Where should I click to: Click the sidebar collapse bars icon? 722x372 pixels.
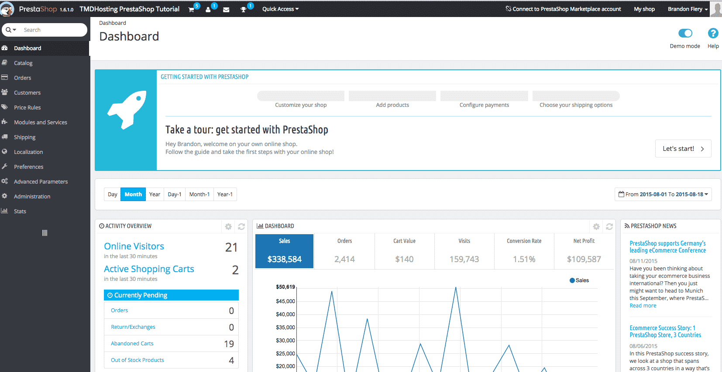click(x=45, y=233)
